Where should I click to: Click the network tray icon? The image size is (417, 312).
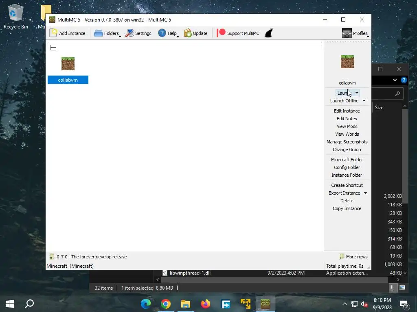click(x=355, y=304)
